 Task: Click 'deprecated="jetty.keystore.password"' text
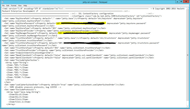pos(127,23)
